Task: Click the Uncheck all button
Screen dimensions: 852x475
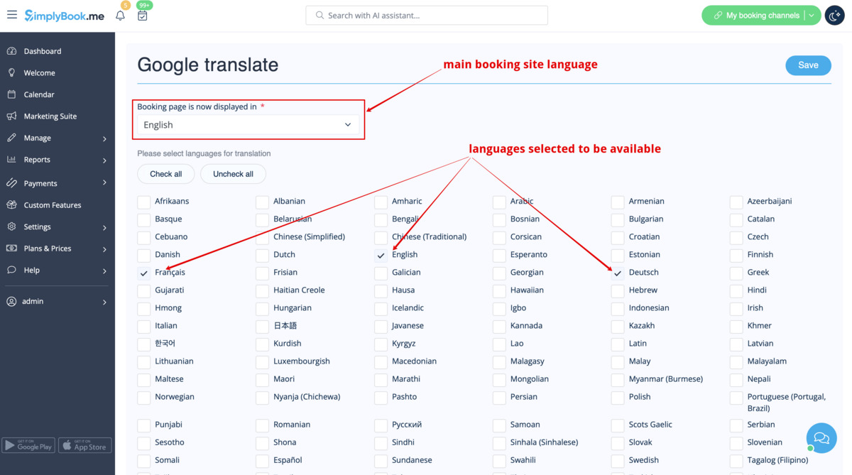Action: pyautogui.click(x=233, y=174)
